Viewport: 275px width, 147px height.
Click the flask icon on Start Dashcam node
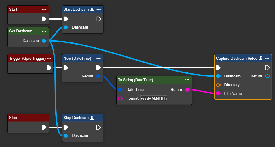pyautogui.click(x=92, y=9)
